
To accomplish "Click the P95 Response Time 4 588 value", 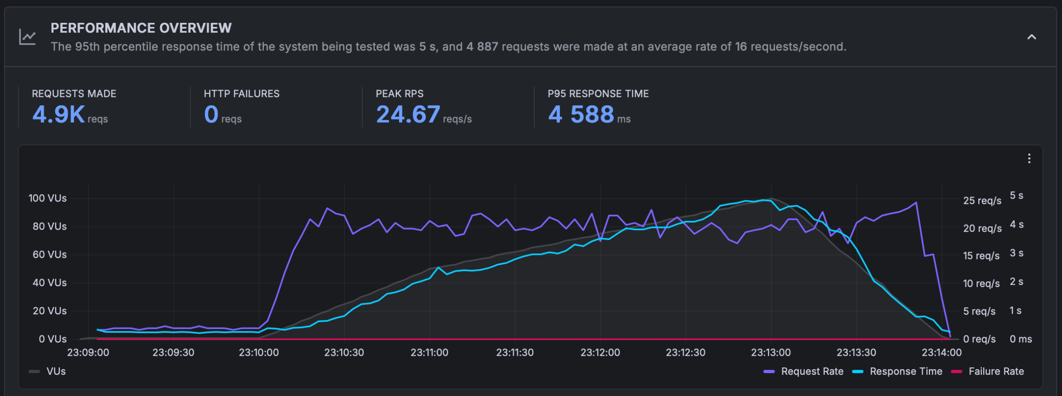I will point(581,114).
